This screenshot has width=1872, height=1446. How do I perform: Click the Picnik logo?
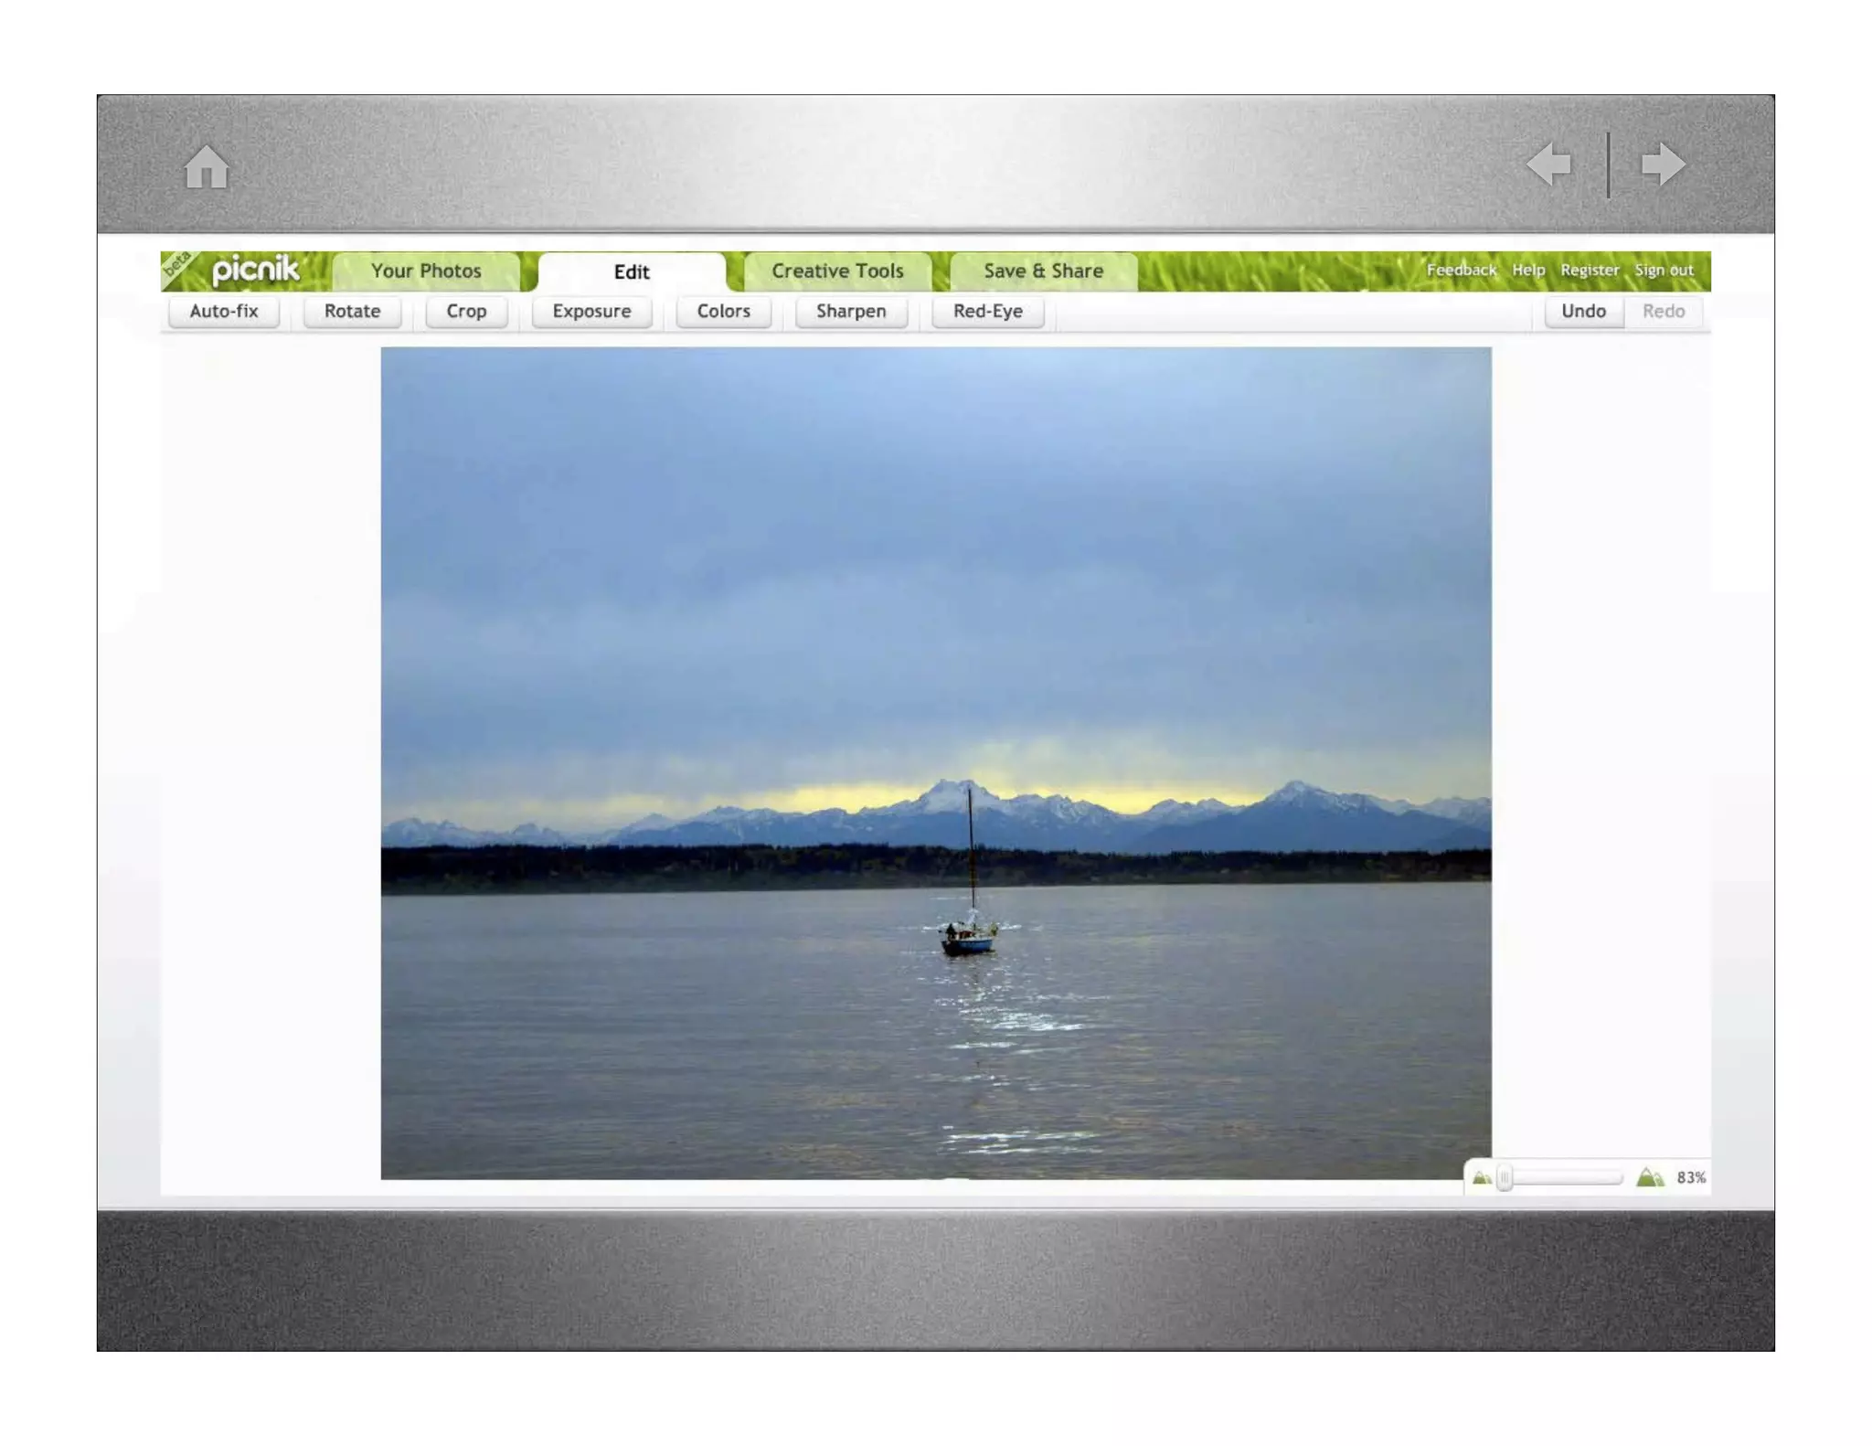(255, 271)
